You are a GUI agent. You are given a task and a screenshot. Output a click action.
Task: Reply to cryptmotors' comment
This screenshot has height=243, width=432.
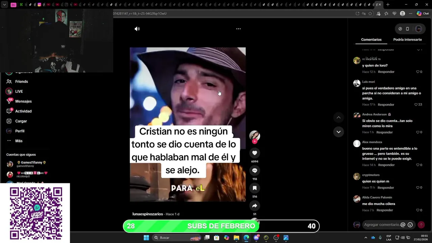click(x=386, y=188)
